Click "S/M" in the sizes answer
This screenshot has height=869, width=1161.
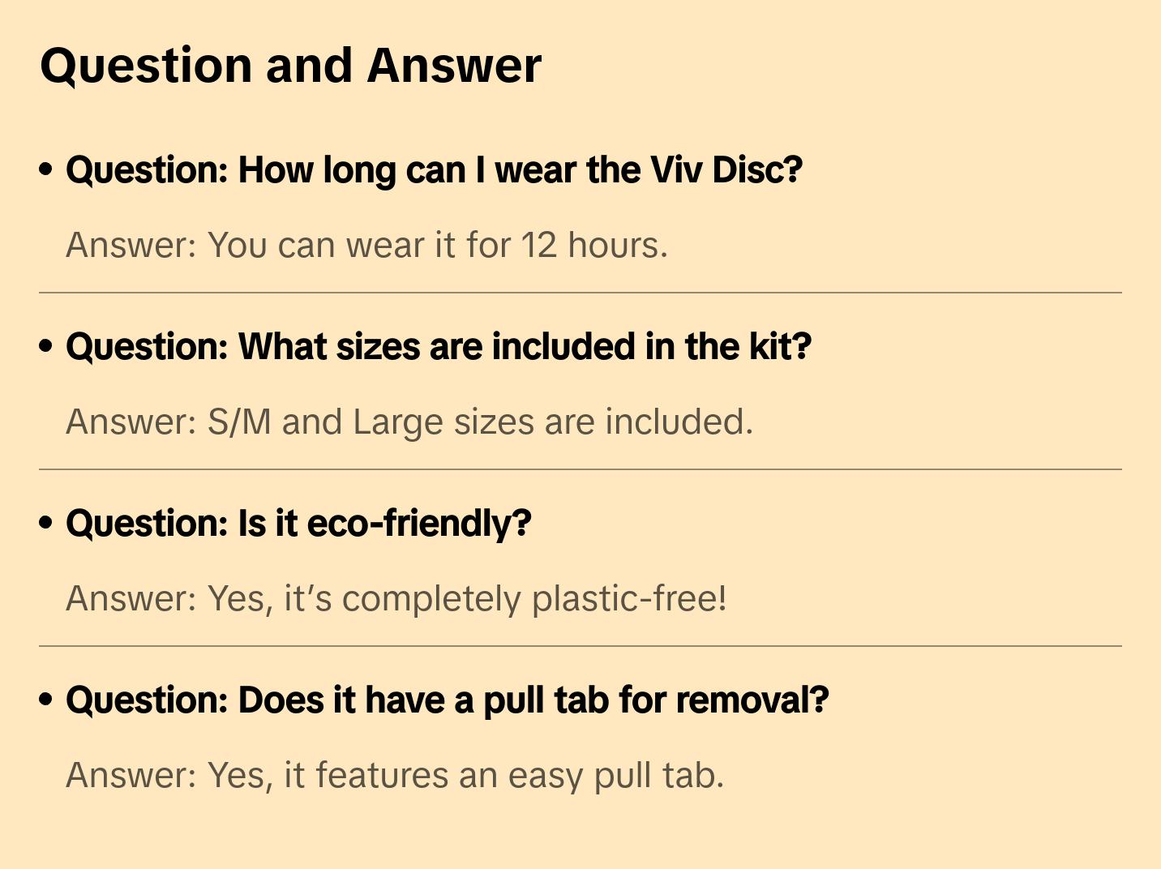[239, 422]
